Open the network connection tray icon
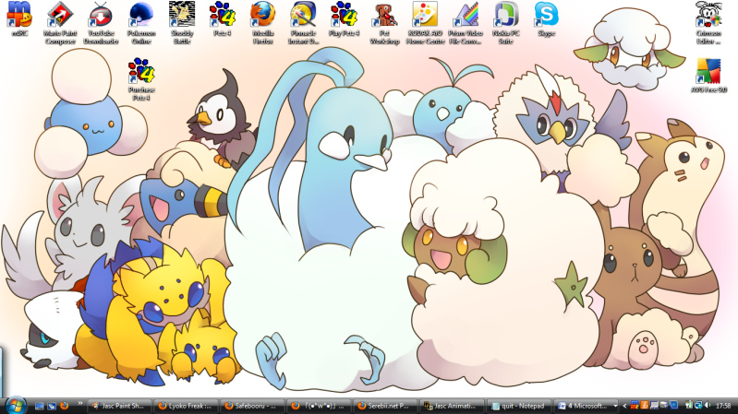 (x=699, y=405)
